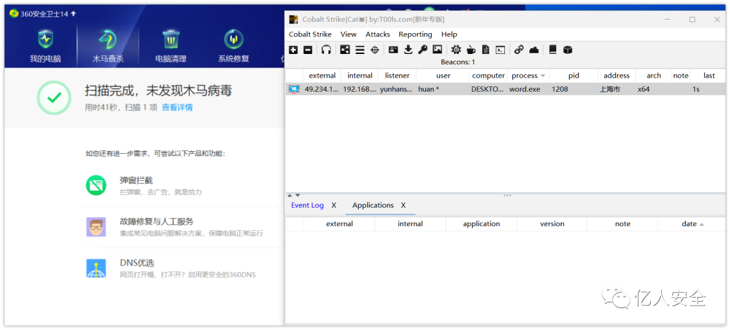Open the Help menu
Viewport: 730px width, 330px height.
(449, 34)
